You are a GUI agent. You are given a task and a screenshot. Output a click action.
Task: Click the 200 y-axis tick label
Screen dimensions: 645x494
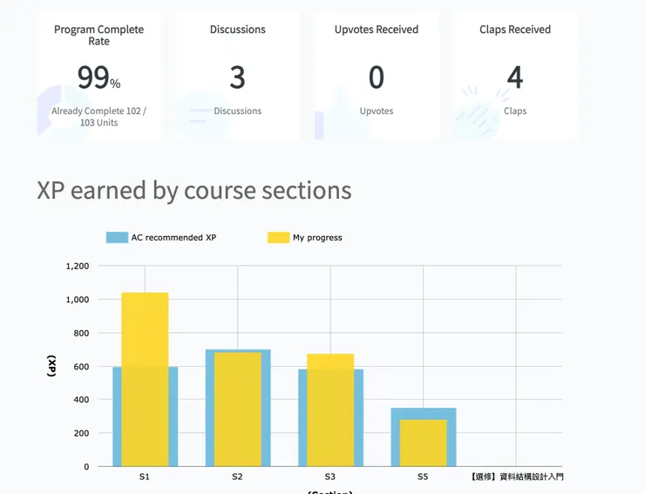coord(81,433)
